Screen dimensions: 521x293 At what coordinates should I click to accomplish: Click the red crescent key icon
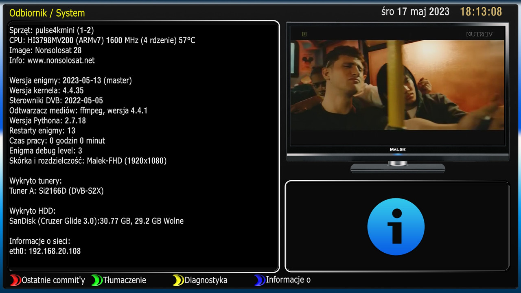(x=15, y=280)
